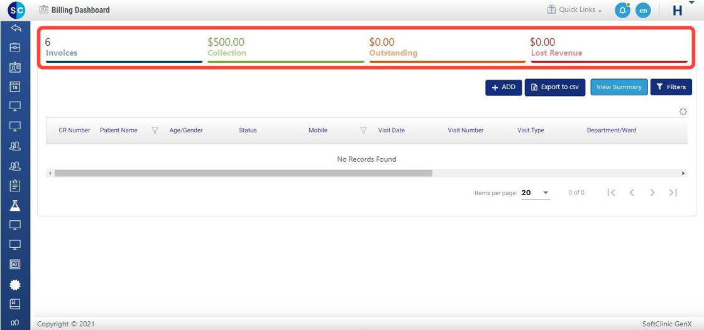Click the Visit Date column header
This screenshot has width=704, height=330.
click(392, 130)
